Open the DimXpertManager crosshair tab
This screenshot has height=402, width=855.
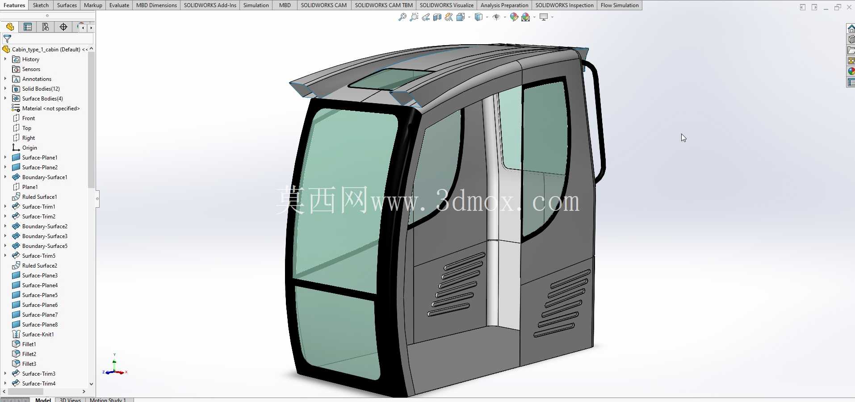[63, 27]
